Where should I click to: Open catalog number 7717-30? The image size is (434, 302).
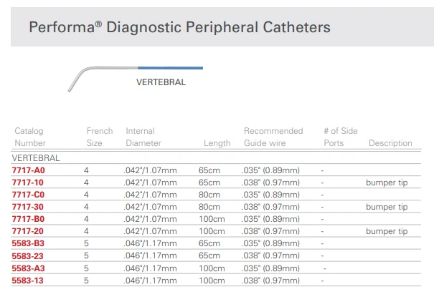28,207
